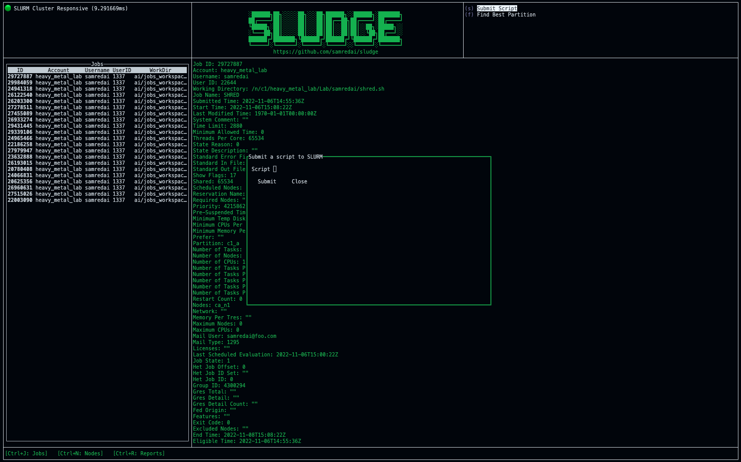Select job row 24965466

[97, 138]
